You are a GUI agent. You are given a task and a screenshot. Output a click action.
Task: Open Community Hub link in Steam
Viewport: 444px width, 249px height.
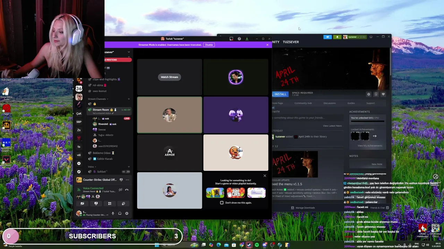303,103
